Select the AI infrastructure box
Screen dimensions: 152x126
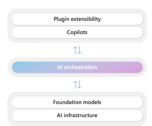77,115
